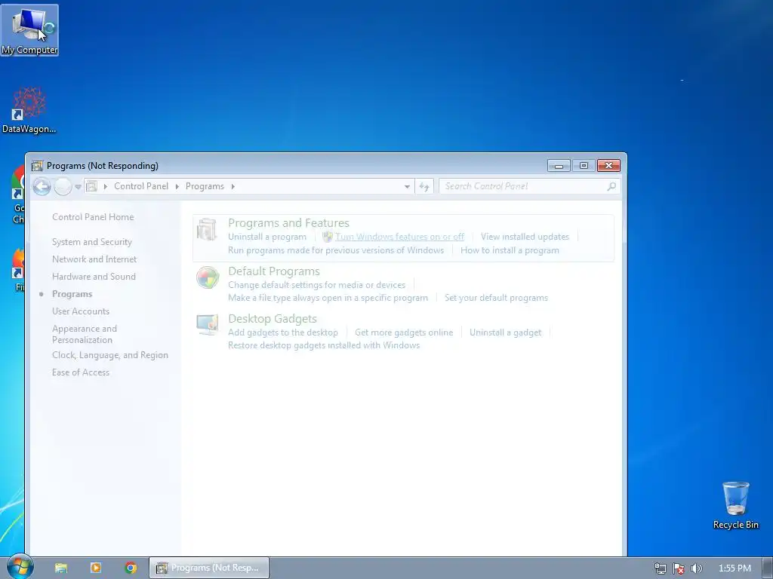Open the address bar history dropdown
The width and height of the screenshot is (773, 579).
click(x=407, y=187)
